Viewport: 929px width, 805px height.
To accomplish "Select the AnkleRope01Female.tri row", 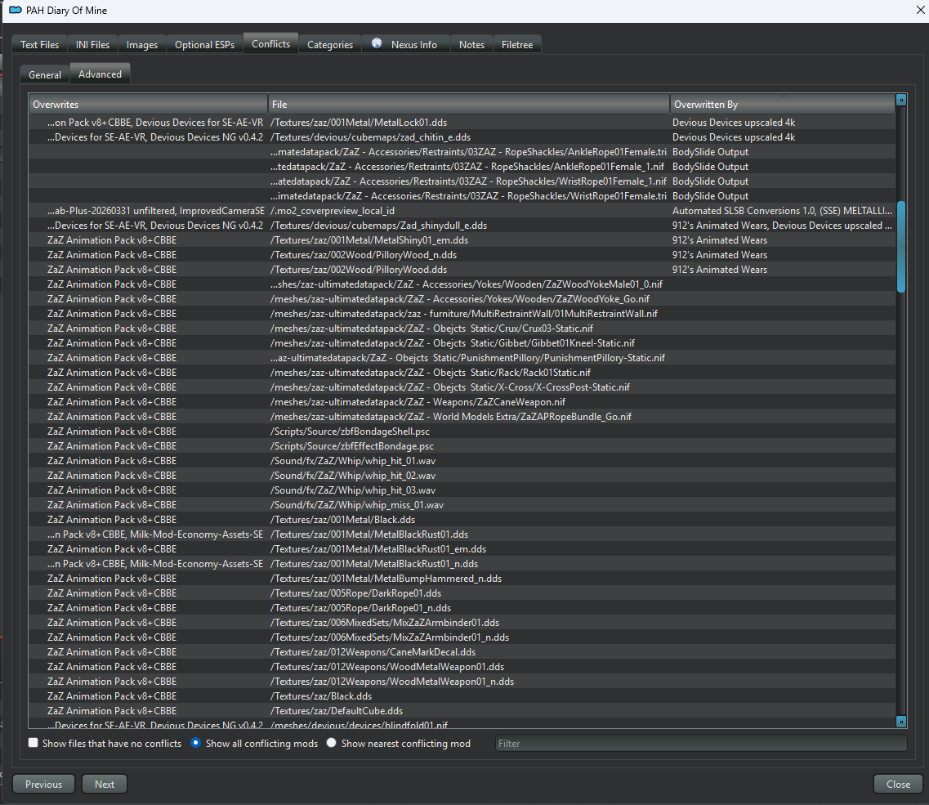I will [462, 152].
